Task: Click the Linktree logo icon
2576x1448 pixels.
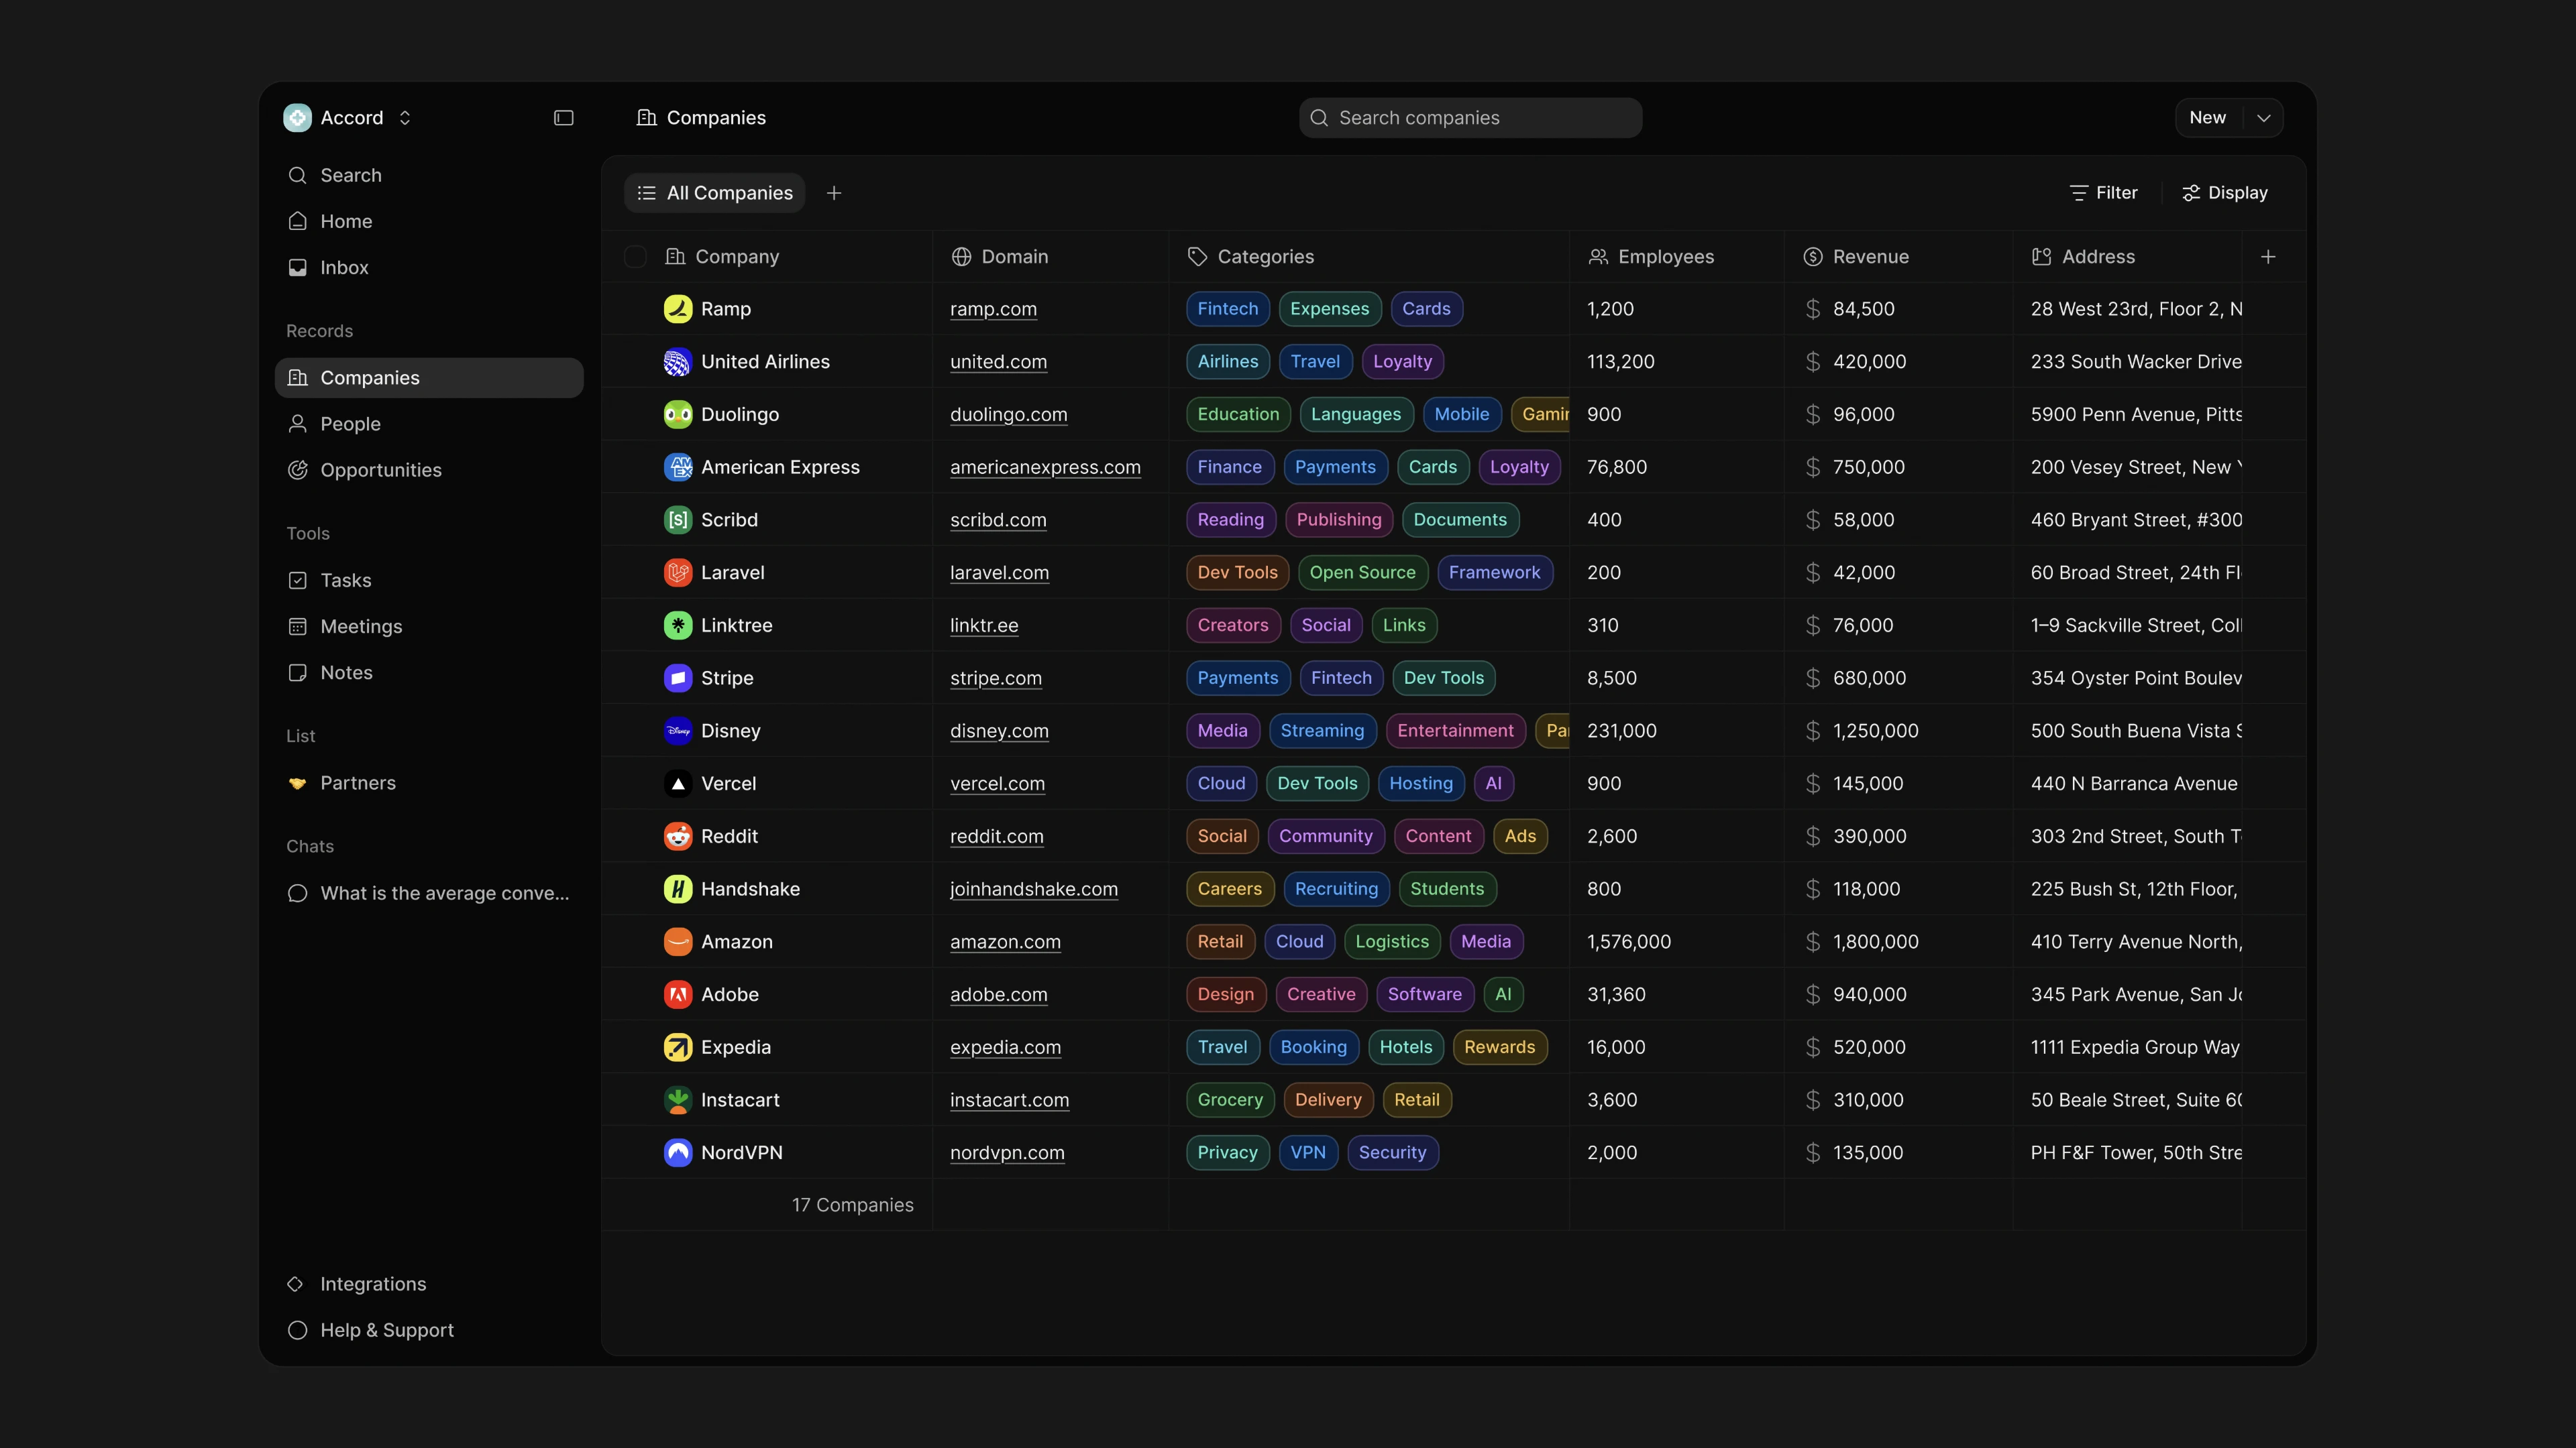Action: click(x=678, y=625)
